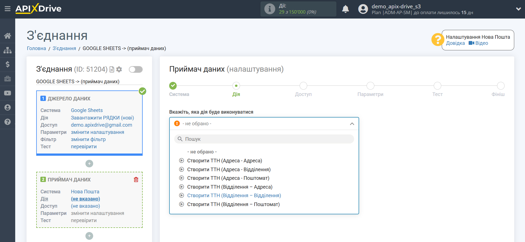Image resolution: width=525 pixels, height=242 pixels.
Task: Click source змінити налаштування link
Action: pyautogui.click(x=98, y=132)
